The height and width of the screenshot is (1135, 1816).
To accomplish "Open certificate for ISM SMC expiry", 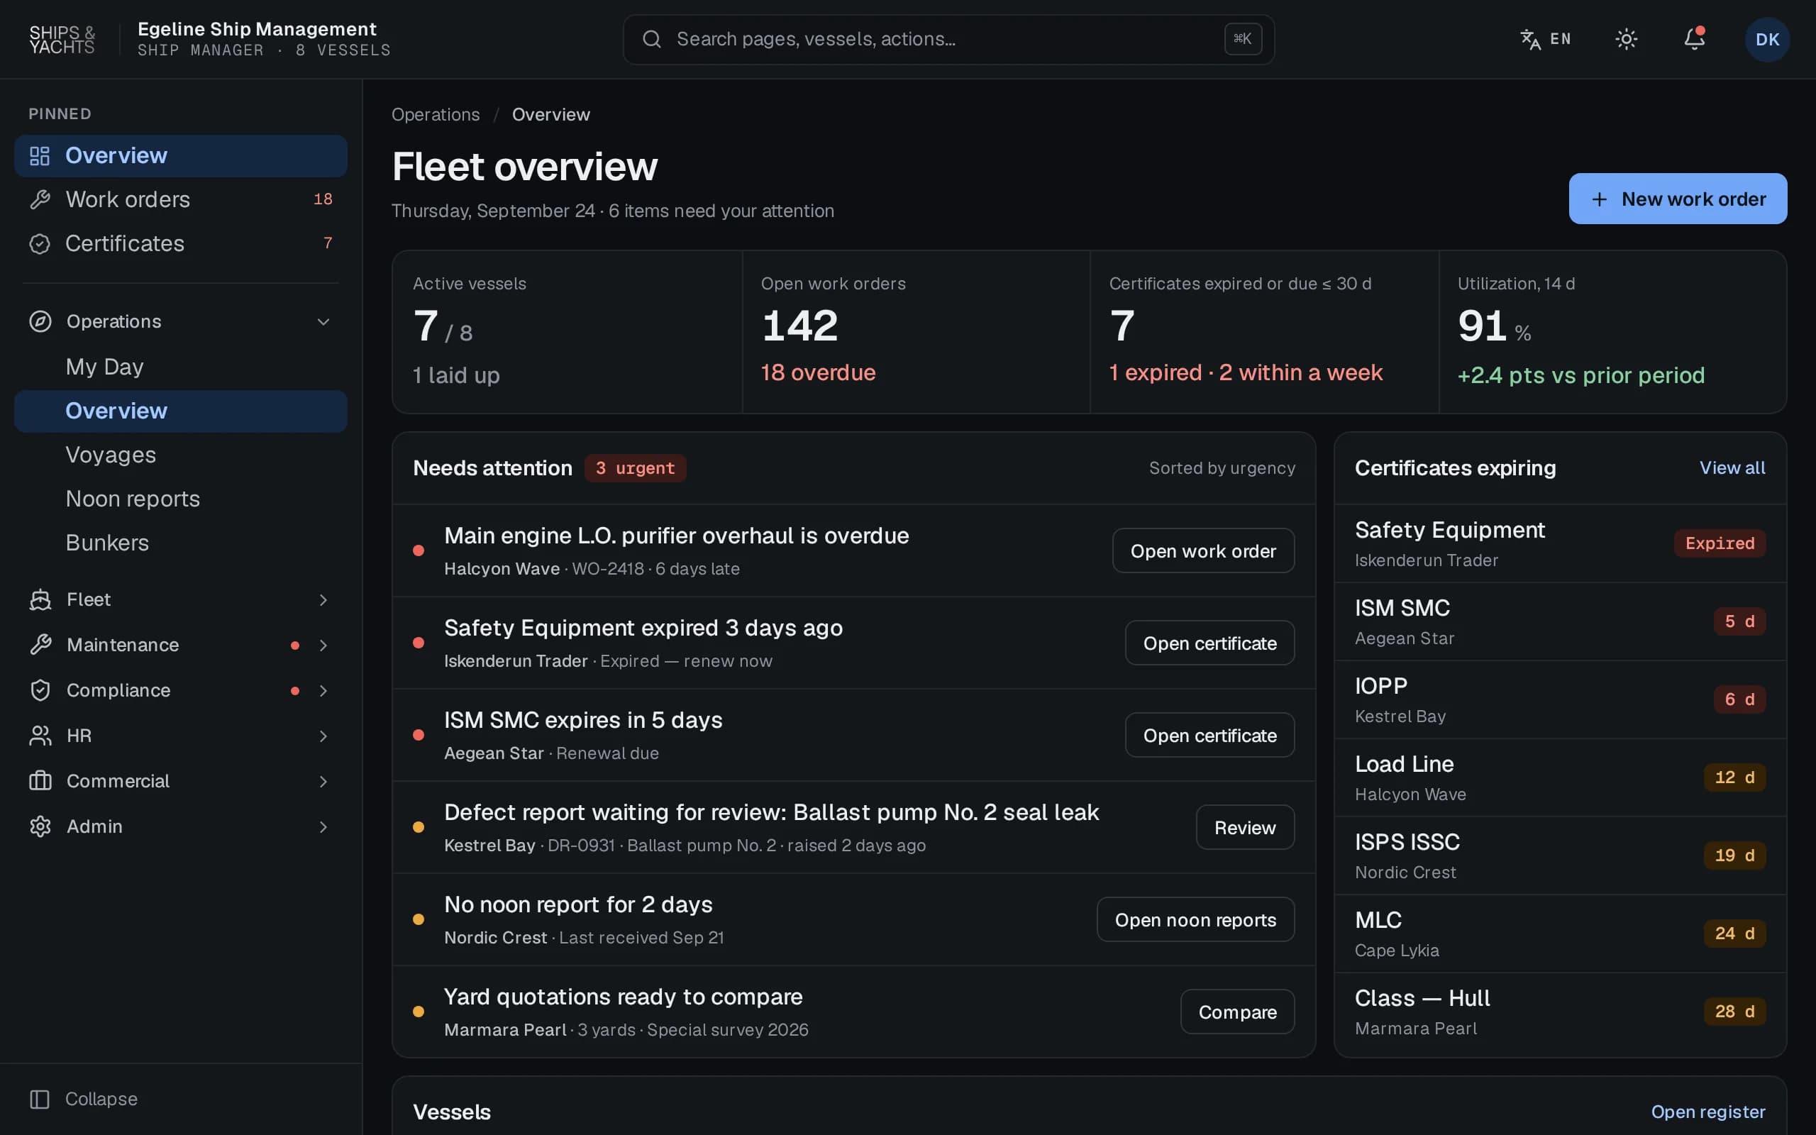I will tap(1209, 736).
